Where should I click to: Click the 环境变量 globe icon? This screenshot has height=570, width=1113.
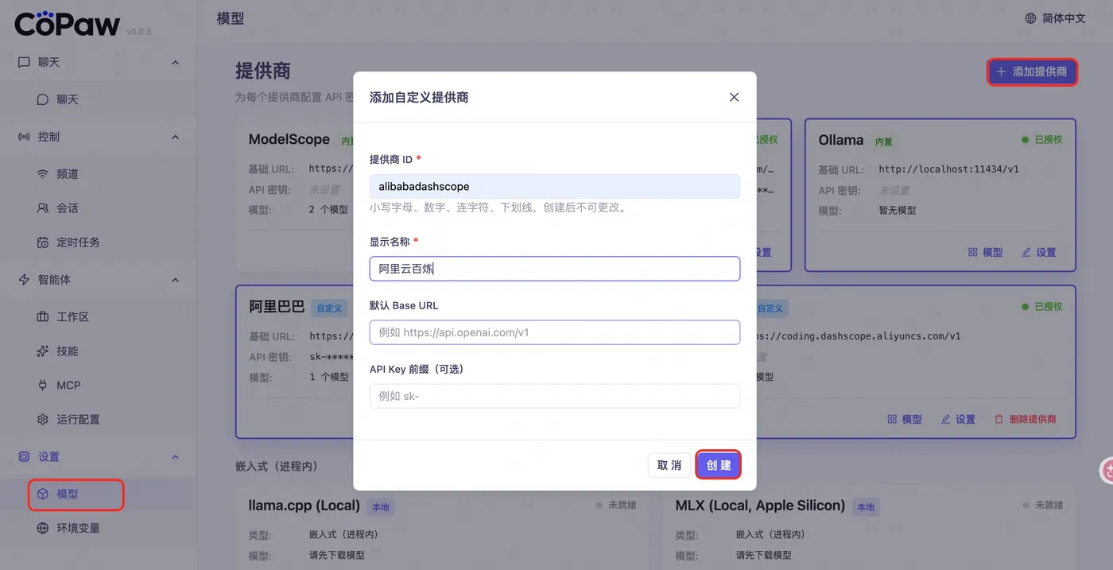tap(43, 528)
